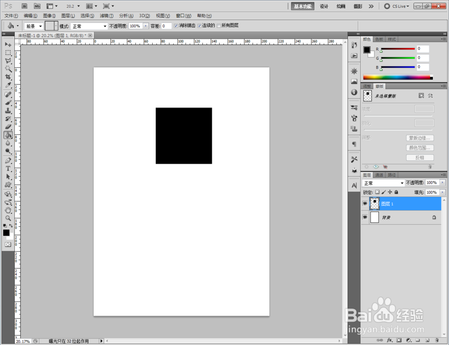Open the 文件(F) menu
449x345 pixels.
point(11,15)
